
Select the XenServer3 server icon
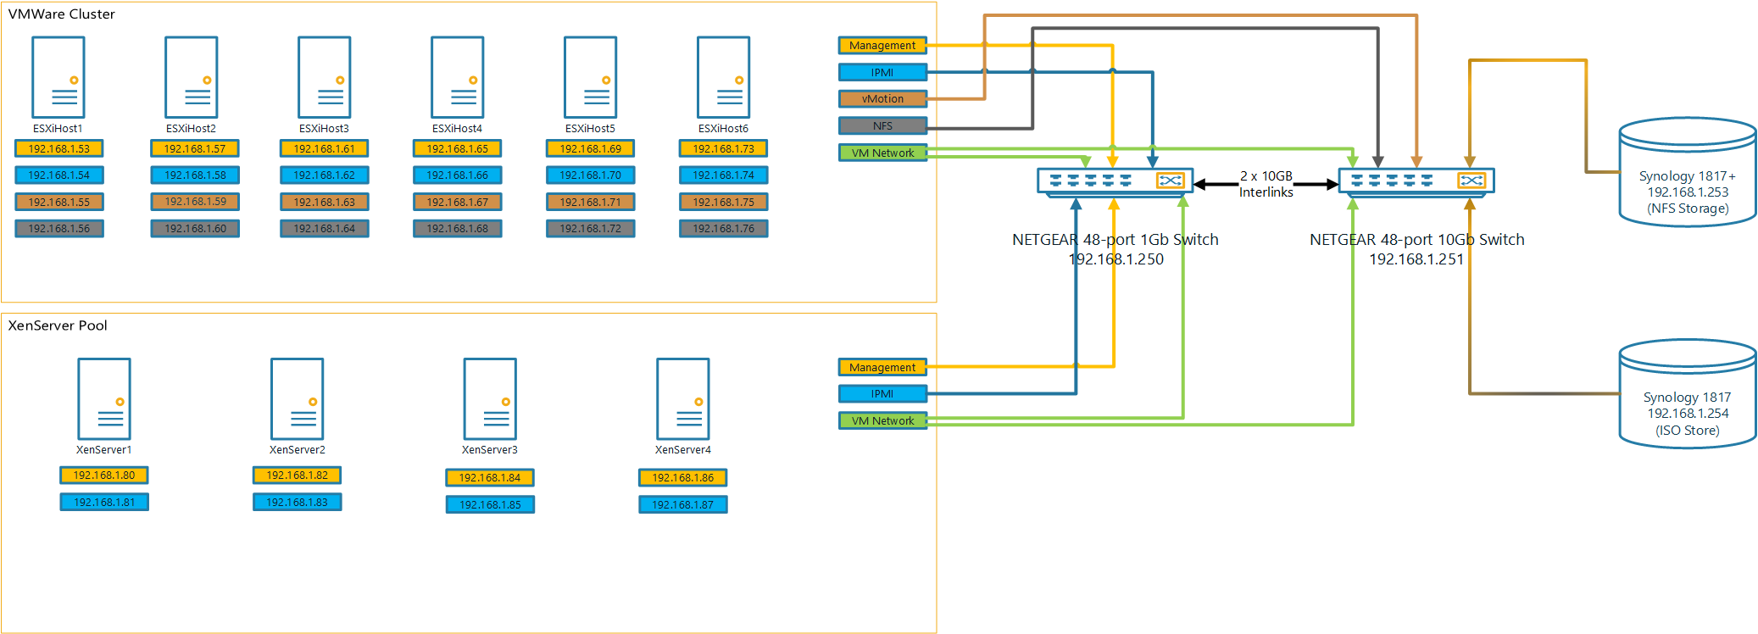(x=490, y=398)
